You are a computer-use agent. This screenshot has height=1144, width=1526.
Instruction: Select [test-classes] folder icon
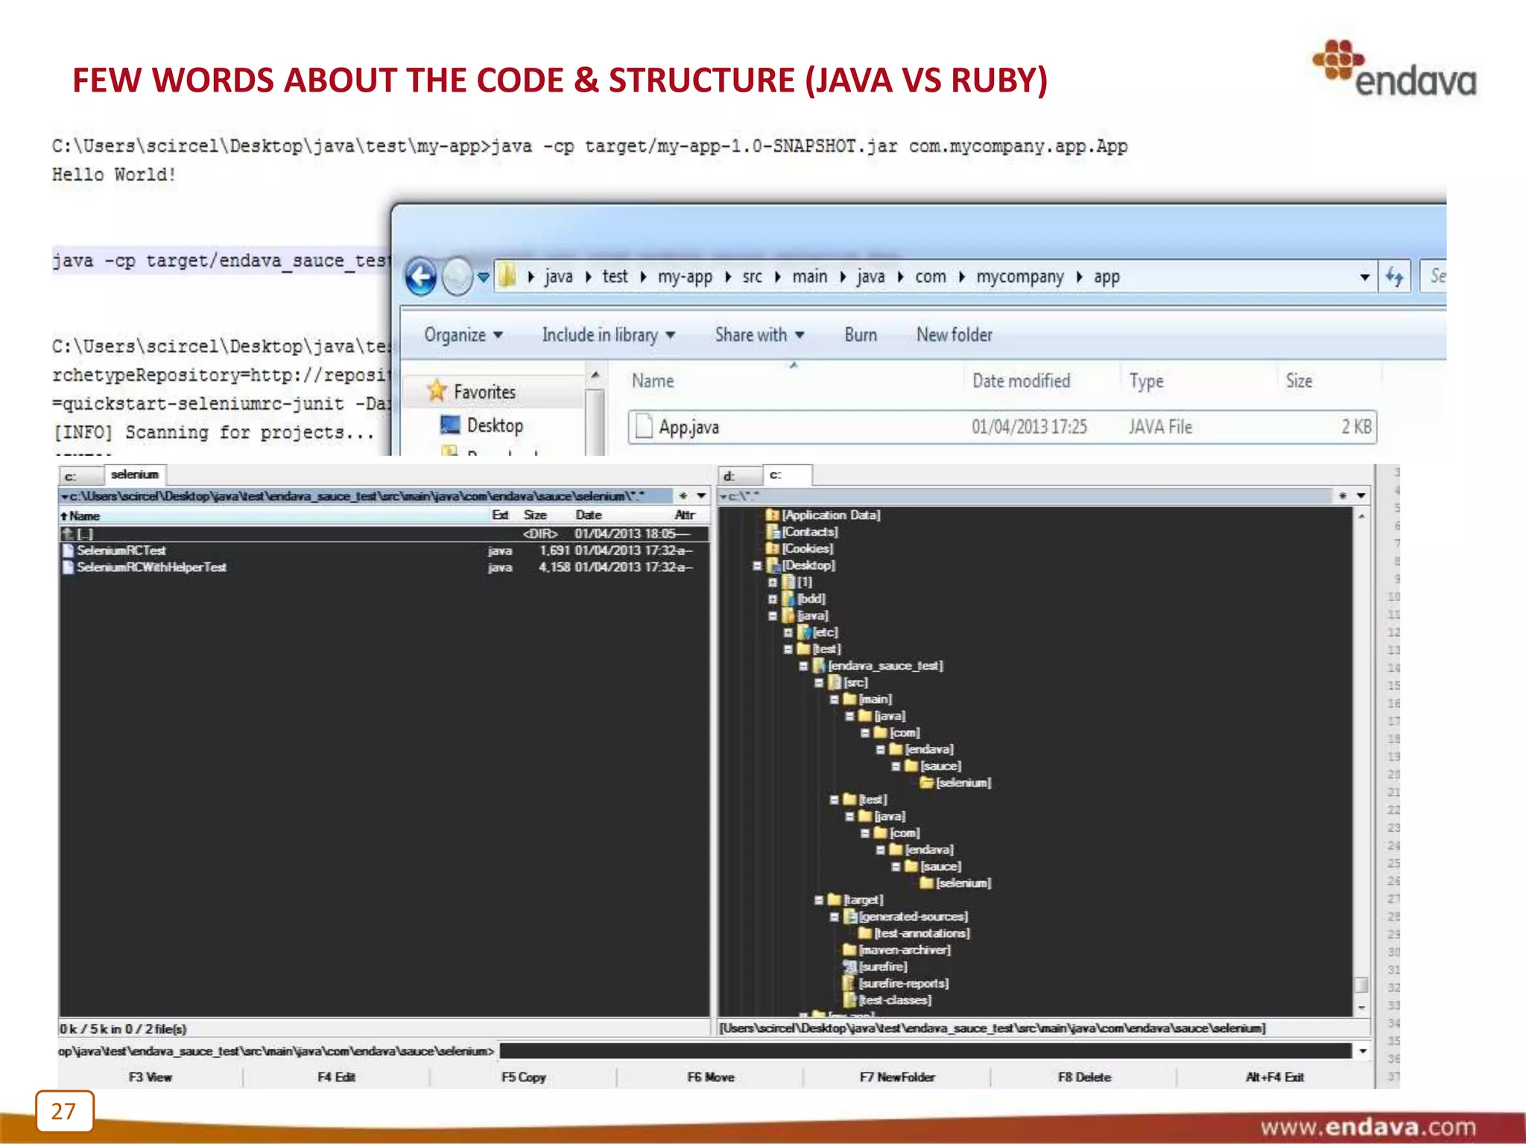849,1000
